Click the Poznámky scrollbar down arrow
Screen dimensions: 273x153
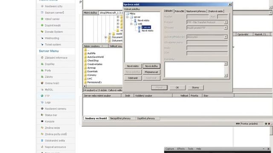click(x=226, y=76)
